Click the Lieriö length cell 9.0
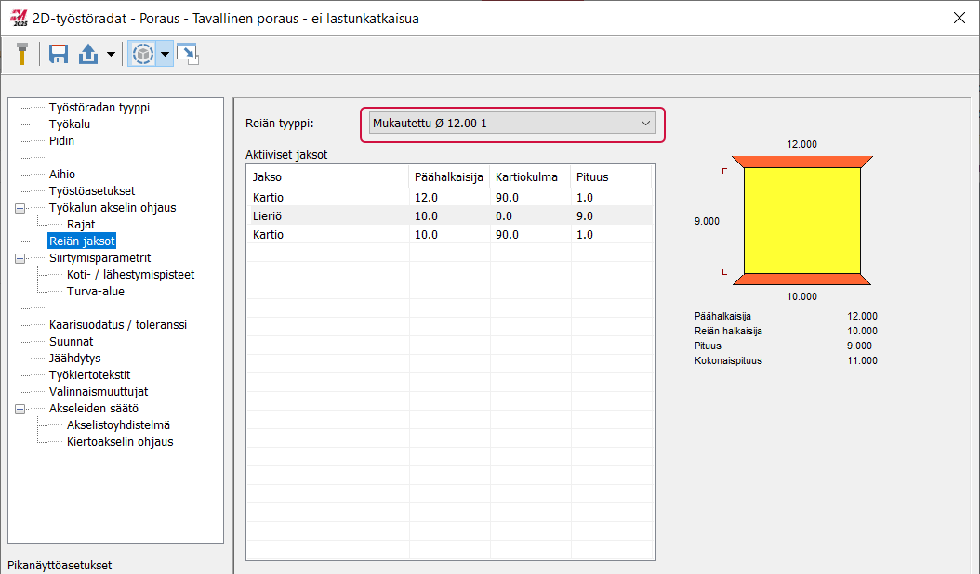The height and width of the screenshot is (574, 980). pos(611,216)
